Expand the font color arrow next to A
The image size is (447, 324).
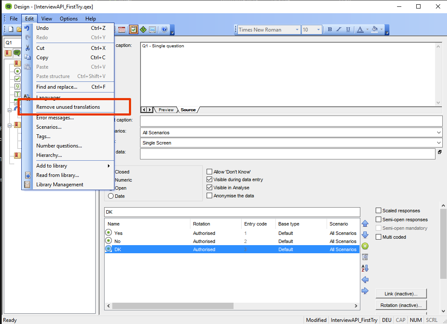tap(367, 29)
